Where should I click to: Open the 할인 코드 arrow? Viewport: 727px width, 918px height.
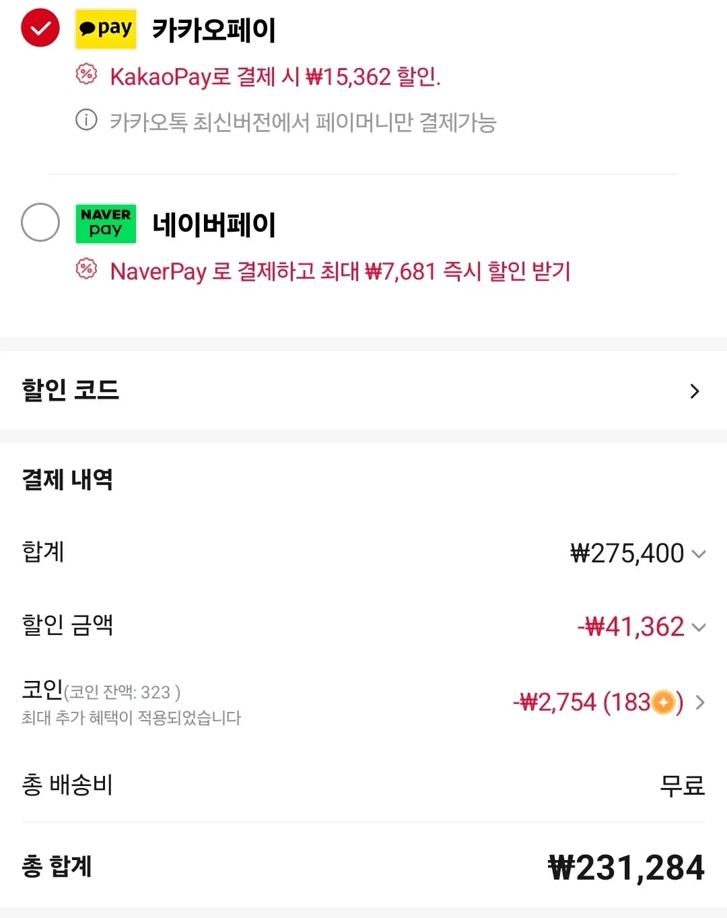[695, 391]
